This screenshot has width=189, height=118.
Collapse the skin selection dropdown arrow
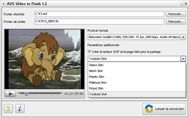point(183,59)
